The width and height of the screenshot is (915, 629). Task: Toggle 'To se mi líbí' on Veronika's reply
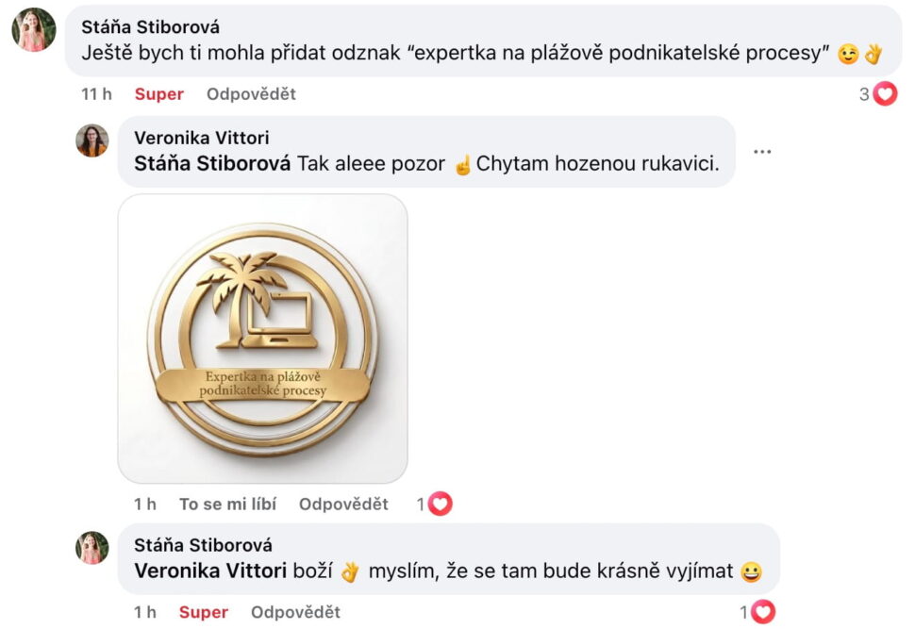click(x=227, y=505)
